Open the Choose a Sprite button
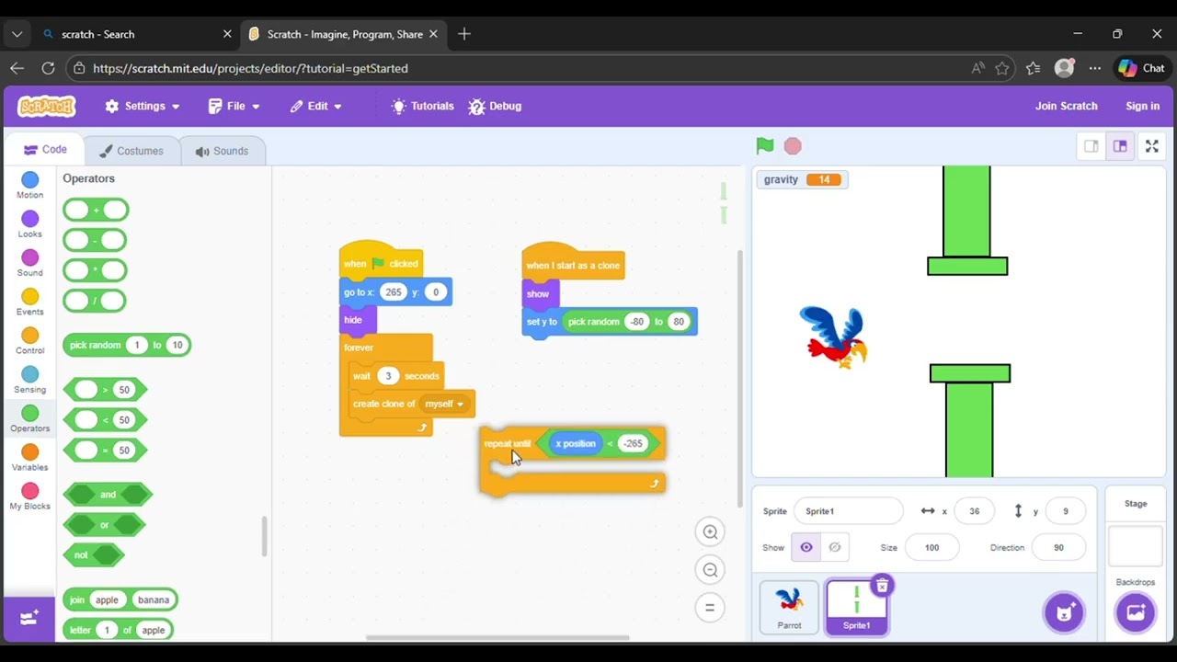 pos(1064,613)
